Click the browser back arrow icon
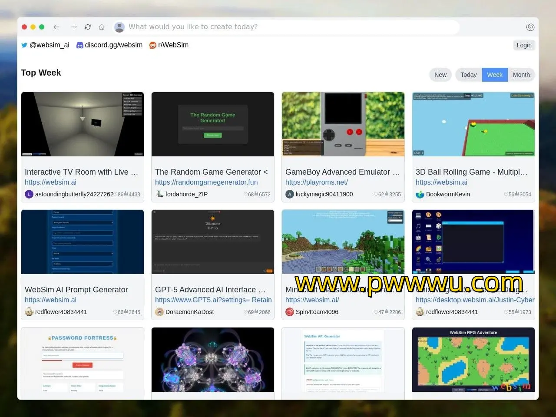The image size is (556, 417). (56, 27)
